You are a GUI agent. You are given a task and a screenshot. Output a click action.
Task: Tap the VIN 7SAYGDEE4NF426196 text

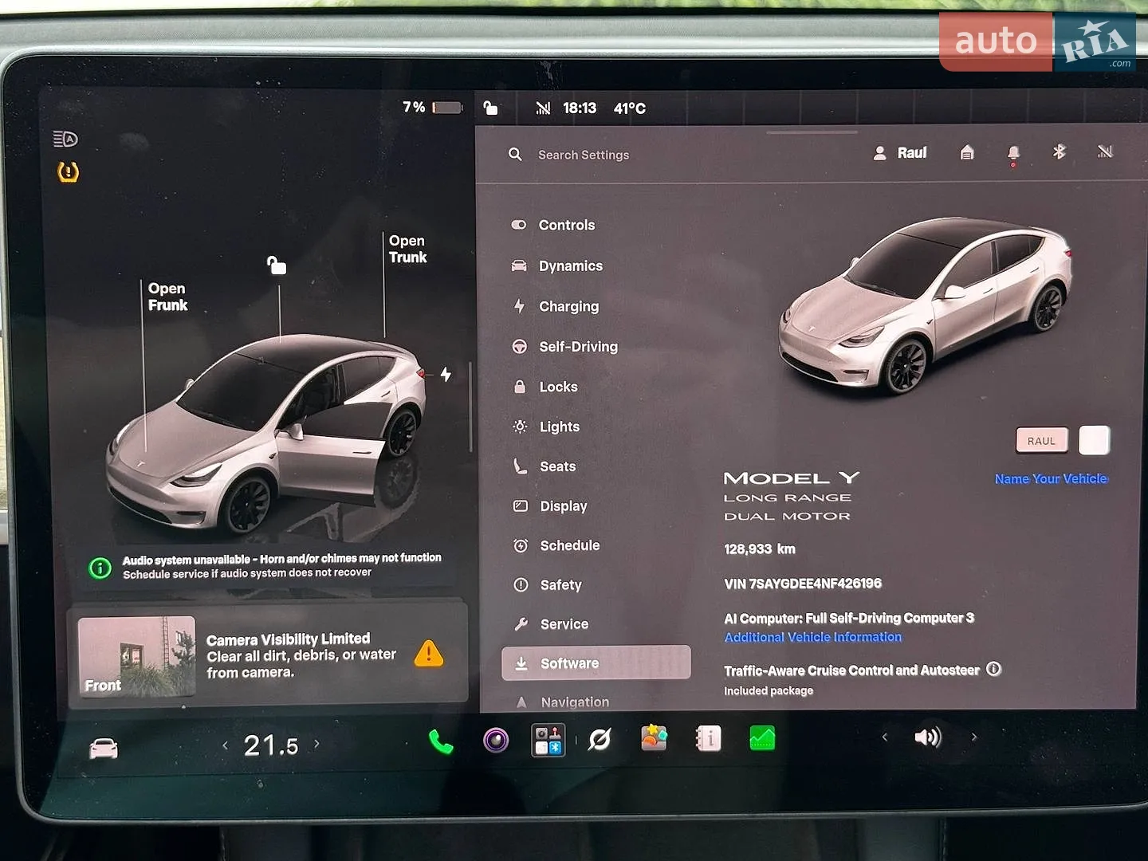click(x=803, y=584)
